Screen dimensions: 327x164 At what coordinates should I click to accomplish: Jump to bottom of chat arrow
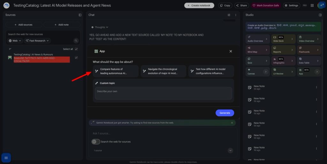point(230,151)
